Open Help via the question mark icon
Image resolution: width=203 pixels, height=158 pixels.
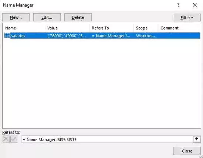(x=178, y=5)
